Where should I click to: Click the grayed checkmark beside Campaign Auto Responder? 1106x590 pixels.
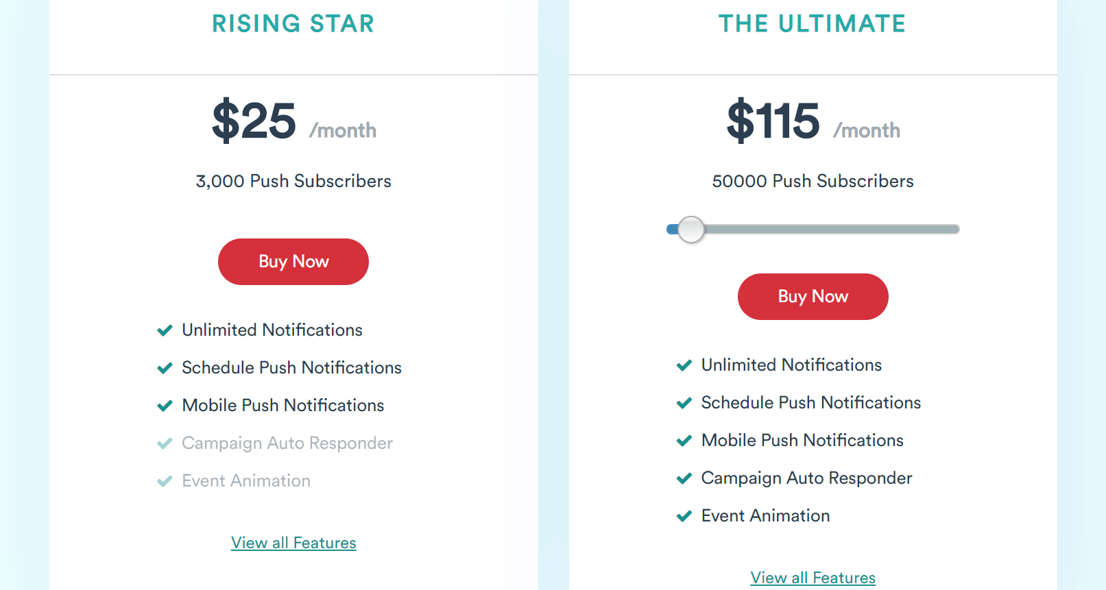tap(165, 443)
